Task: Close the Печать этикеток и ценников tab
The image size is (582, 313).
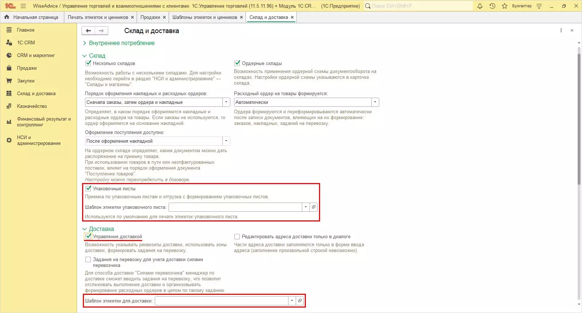Action: pos(132,17)
